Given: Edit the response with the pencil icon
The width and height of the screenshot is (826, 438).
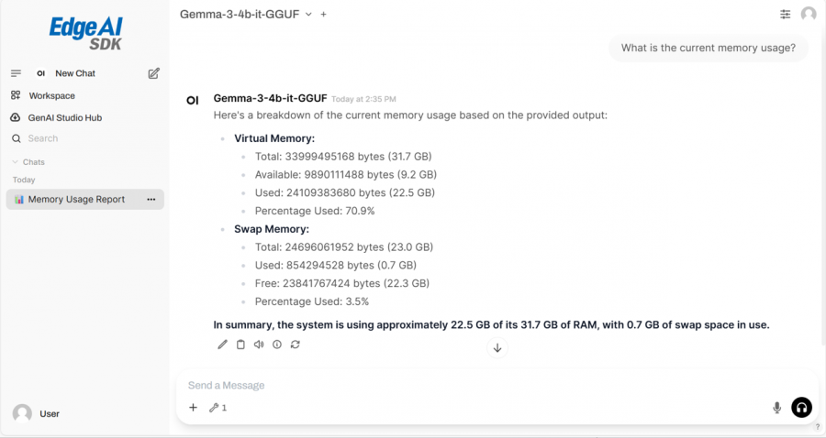Looking at the screenshot, I should point(222,345).
